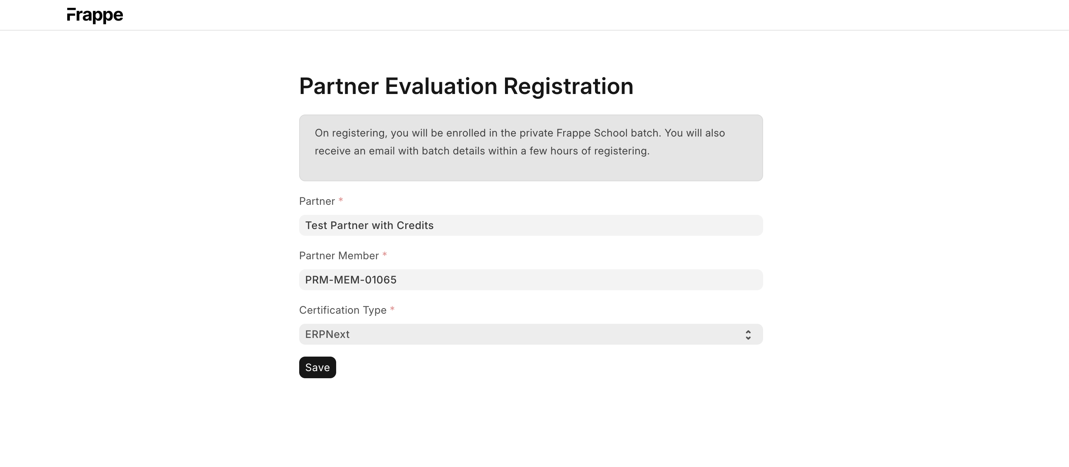Image resolution: width=1069 pixels, height=467 pixels.
Task: Click the Partner Member field showing PRM-MEM-01065
Action: click(531, 280)
